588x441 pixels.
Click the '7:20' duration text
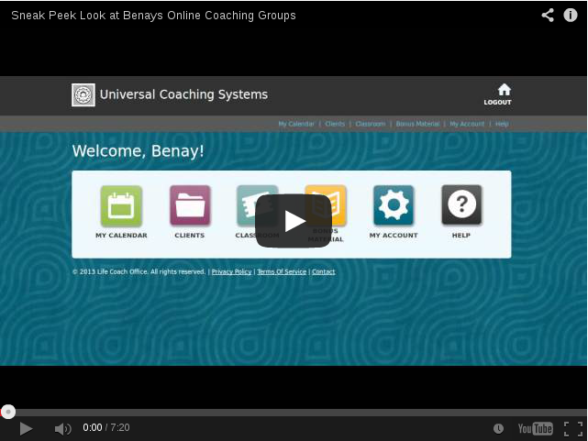tap(120, 427)
